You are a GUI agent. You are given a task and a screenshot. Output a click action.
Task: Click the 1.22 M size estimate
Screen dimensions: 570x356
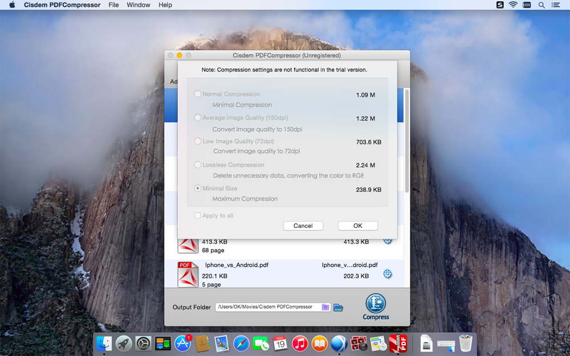pos(365,118)
